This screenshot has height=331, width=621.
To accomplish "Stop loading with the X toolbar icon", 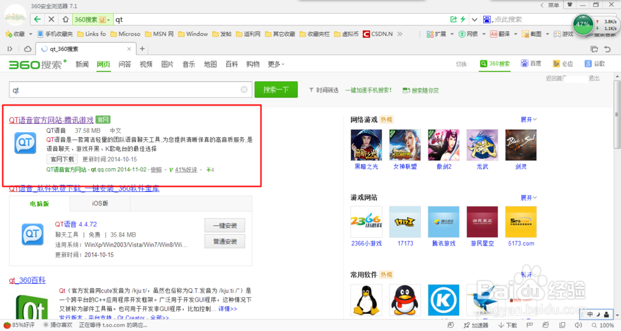I will point(51,19).
